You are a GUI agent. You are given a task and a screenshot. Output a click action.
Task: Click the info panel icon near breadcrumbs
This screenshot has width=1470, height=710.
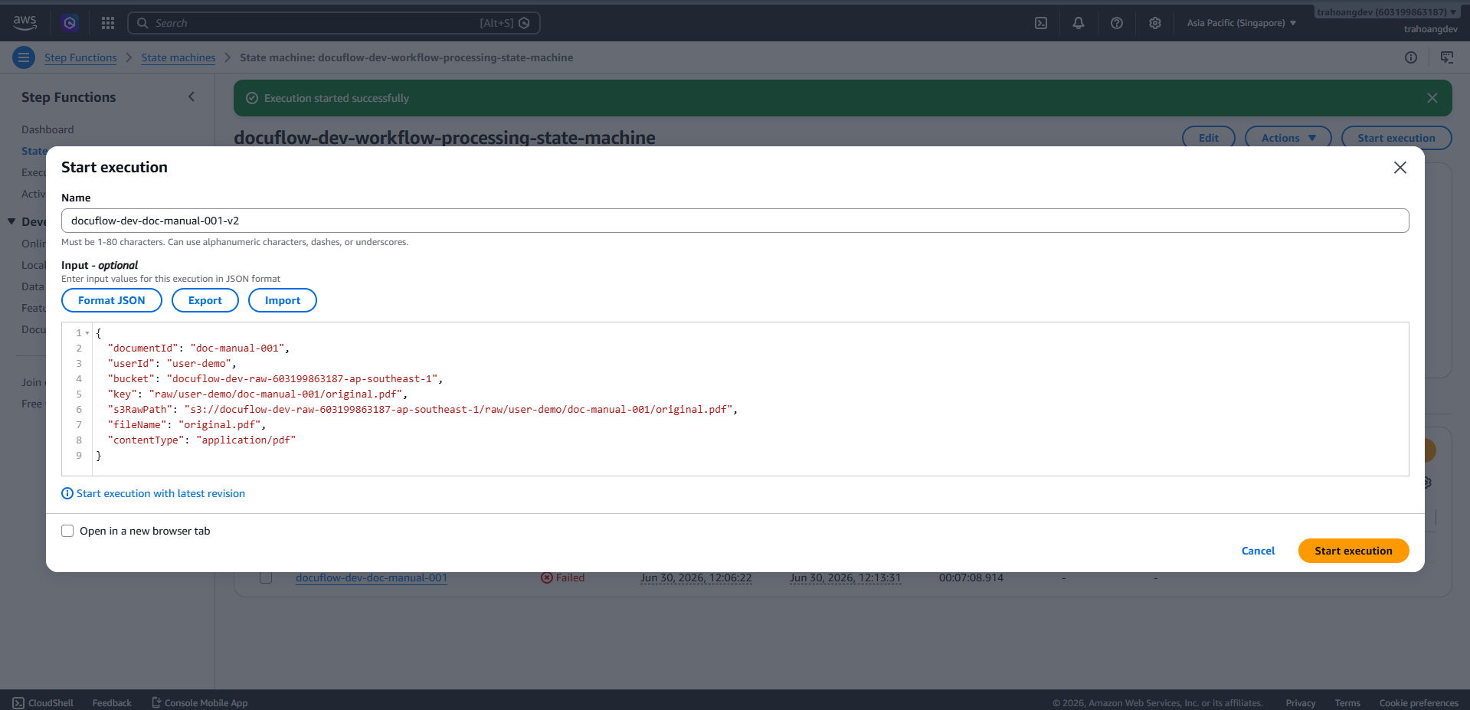(1411, 57)
